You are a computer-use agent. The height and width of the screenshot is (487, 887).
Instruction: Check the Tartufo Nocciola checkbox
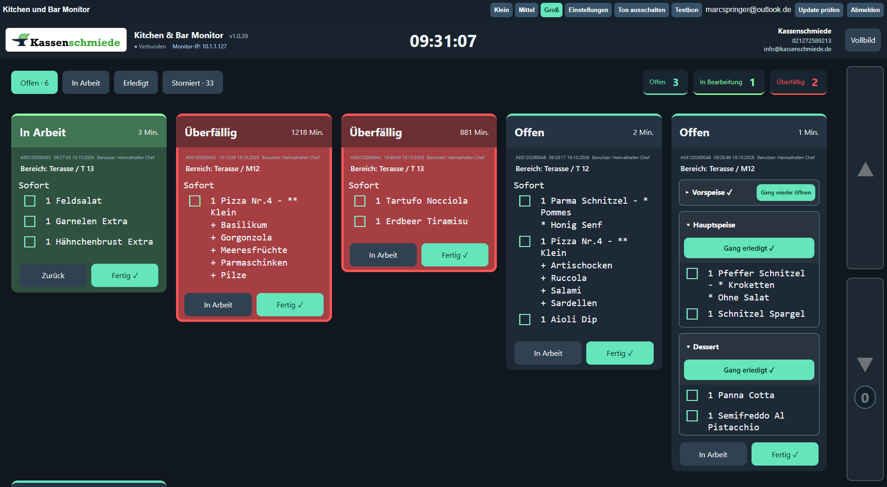[x=360, y=201]
